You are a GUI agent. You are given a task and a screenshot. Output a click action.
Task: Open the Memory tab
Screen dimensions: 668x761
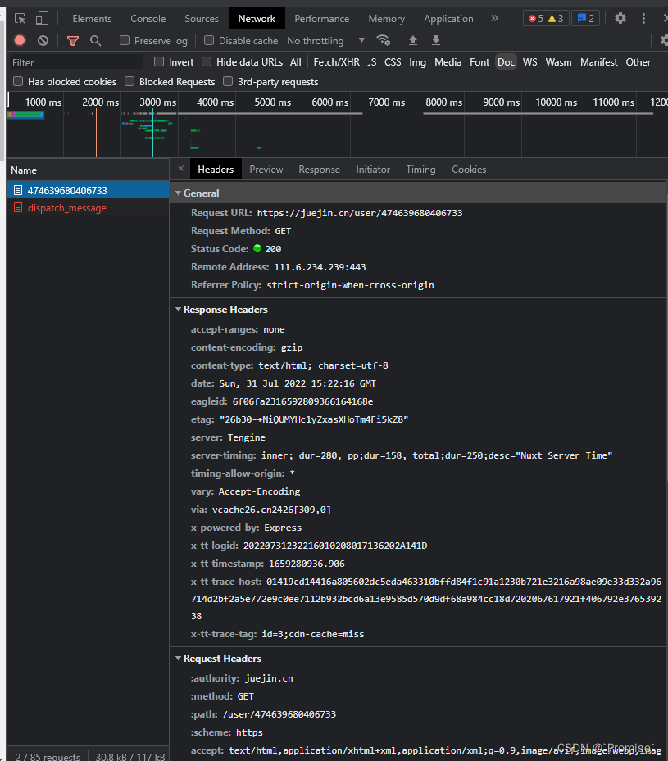coord(386,19)
